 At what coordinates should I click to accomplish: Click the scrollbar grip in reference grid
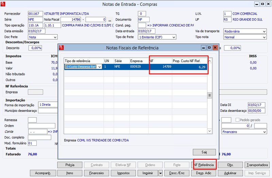209,95
